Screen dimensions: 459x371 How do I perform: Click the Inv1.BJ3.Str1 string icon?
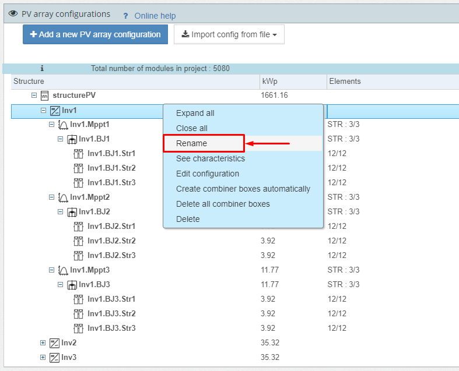point(79,299)
